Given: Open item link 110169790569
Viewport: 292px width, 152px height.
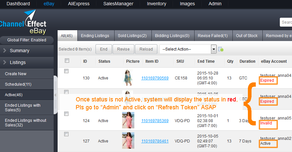Looking at the screenshot, I should pos(155,78).
